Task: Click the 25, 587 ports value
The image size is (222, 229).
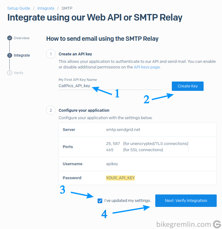Action: [x=113, y=144]
